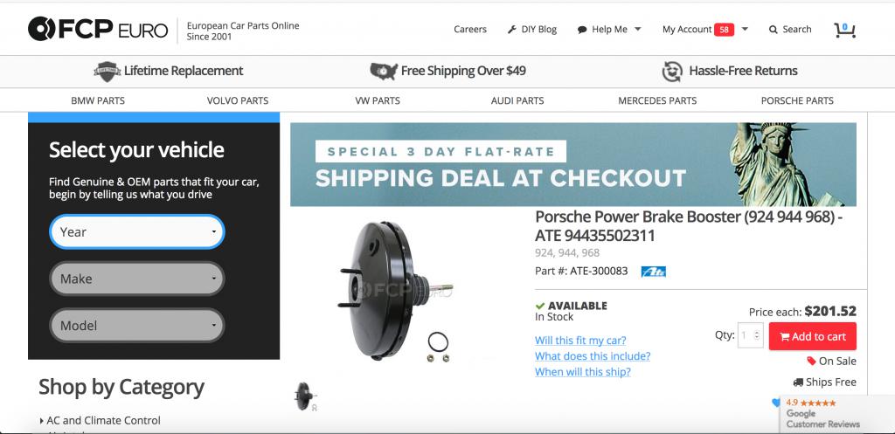Open the PORSCHE PARTS menu
This screenshot has height=434, width=895.
[797, 101]
